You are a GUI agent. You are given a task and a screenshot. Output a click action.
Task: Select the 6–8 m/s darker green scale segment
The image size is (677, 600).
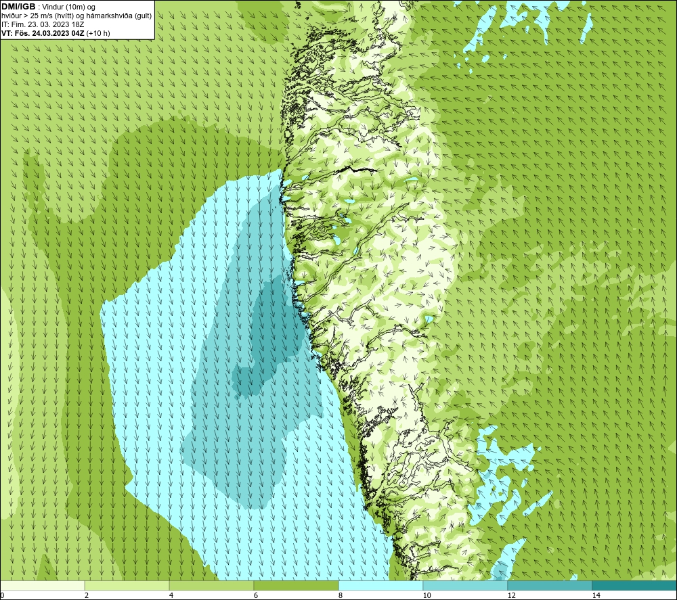click(297, 586)
